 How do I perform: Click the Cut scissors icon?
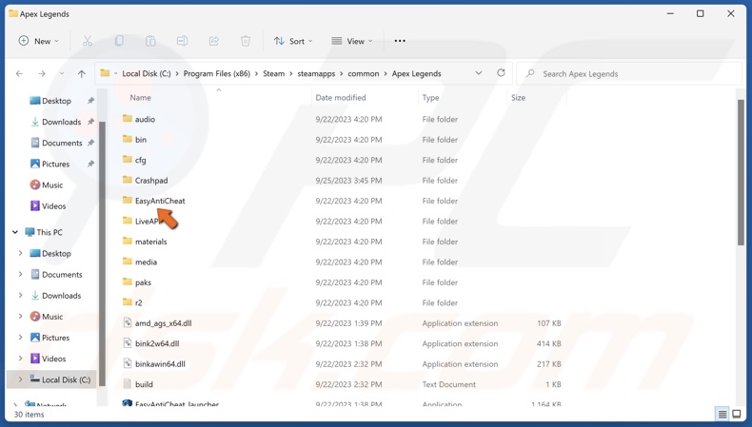pyautogui.click(x=88, y=41)
